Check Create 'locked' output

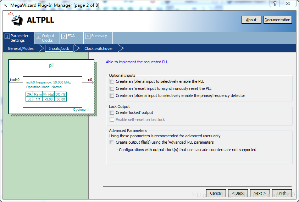pyautogui.click(x=112, y=112)
